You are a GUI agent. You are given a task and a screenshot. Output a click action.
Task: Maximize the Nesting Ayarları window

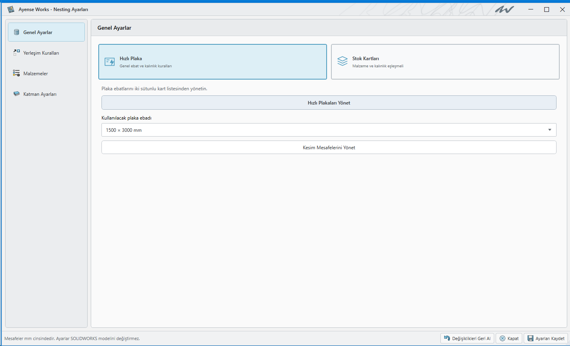click(x=547, y=9)
